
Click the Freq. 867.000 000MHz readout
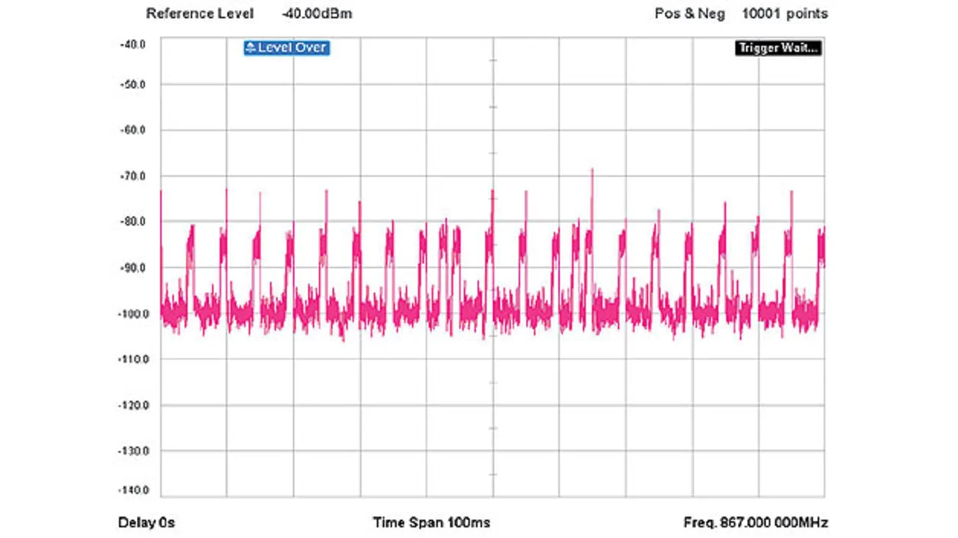pos(755,522)
